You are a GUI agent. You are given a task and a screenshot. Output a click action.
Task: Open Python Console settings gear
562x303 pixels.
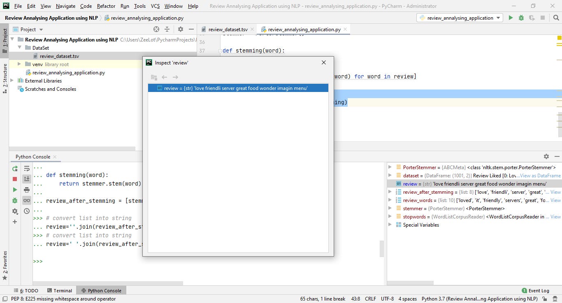(15, 211)
